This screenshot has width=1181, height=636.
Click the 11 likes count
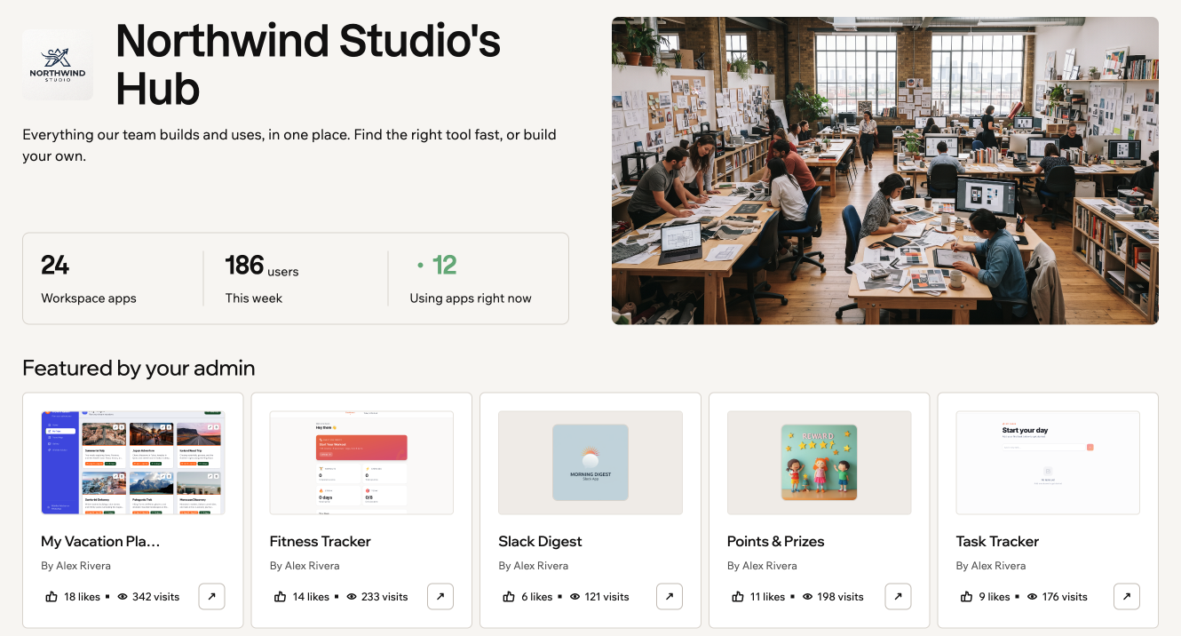click(767, 597)
